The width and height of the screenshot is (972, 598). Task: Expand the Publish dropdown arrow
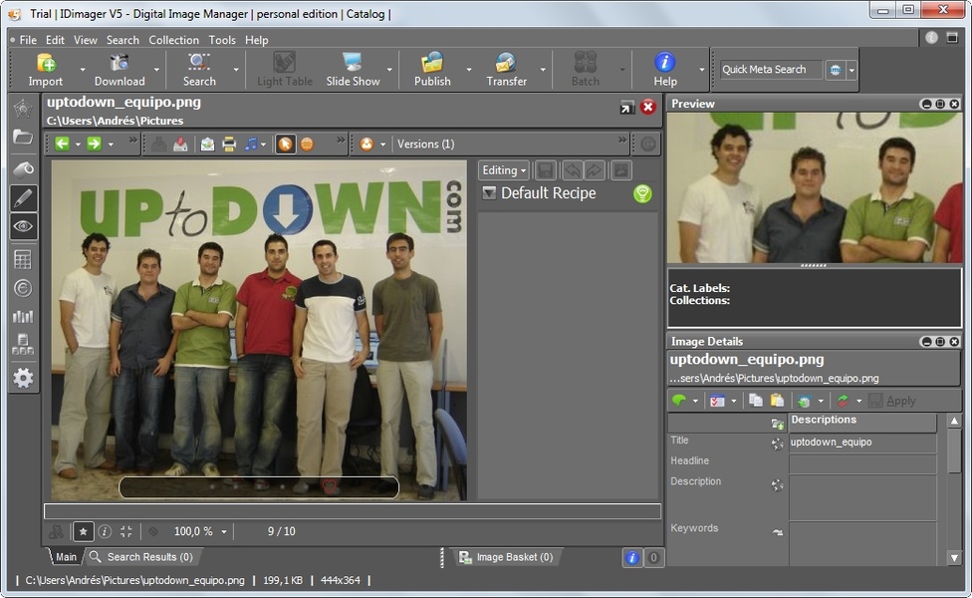(x=469, y=70)
